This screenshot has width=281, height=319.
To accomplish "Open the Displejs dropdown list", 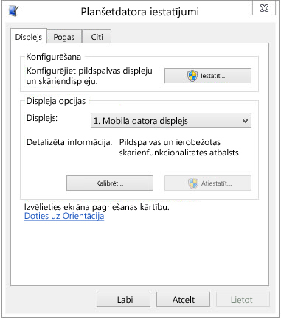I will pyautogui.click(x=171, y=121).
